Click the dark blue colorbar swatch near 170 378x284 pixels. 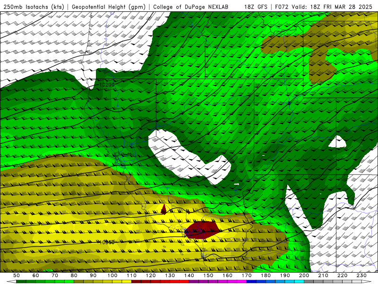coord(251,282)
